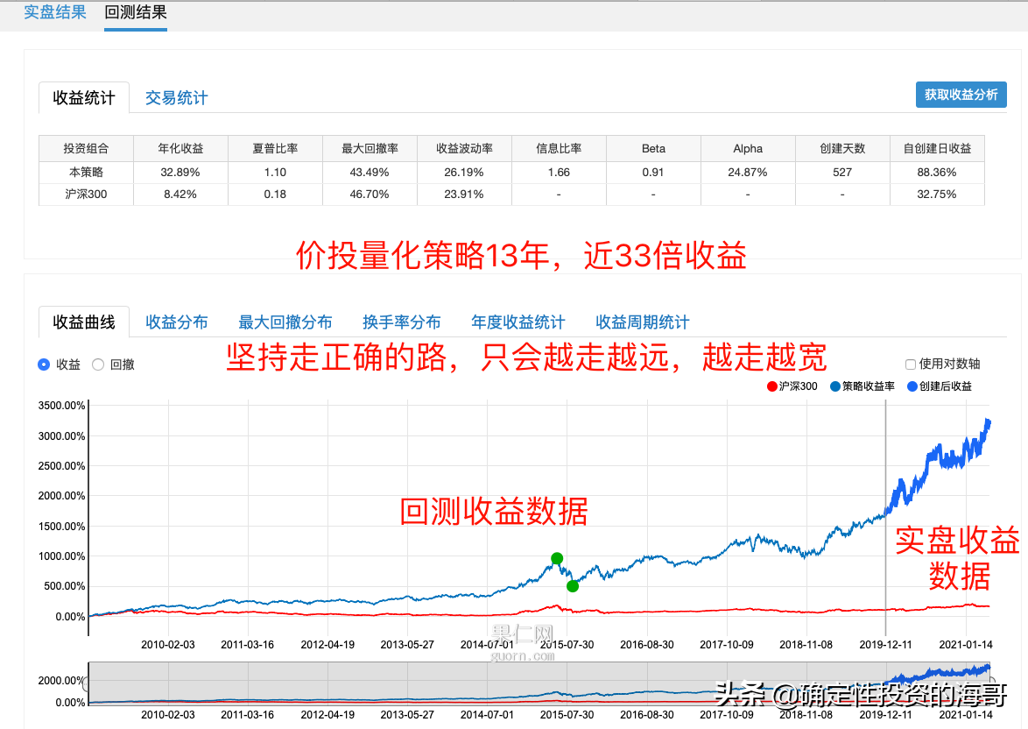
Task: Toggle 策略收益率 legend dot
Action: coord(835,386)
